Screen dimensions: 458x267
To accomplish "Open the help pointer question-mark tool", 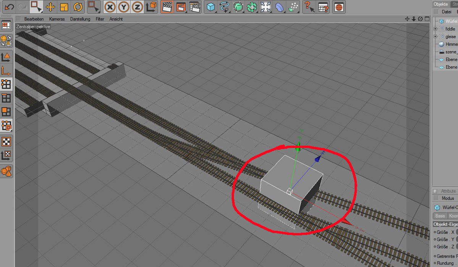I will point(309,7).
